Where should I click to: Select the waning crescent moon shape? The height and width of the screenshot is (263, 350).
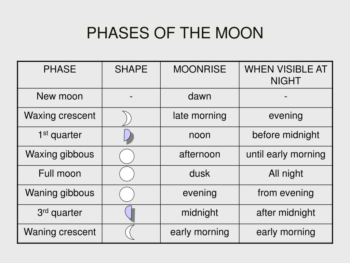click(x=130, y=232)
